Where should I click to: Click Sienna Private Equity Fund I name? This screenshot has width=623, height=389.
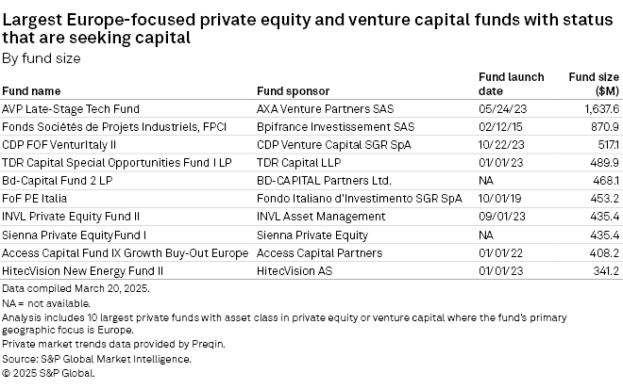click(75, 235)
